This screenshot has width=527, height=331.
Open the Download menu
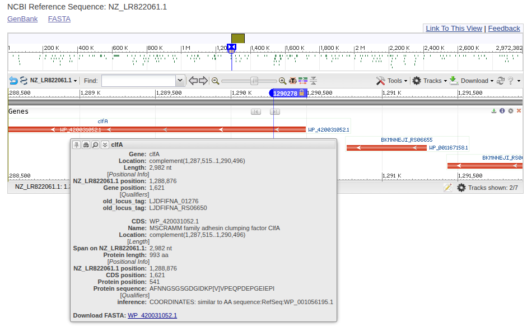[x=477, y=81]
